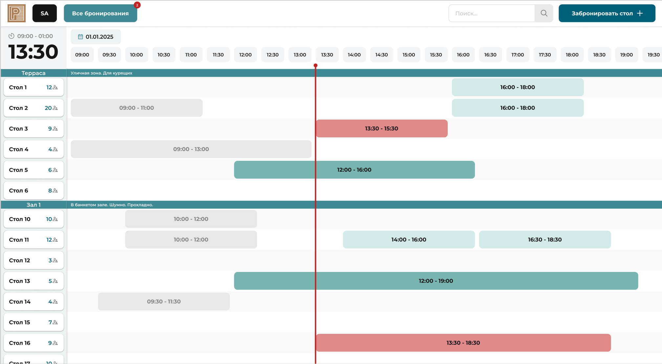The width and height of the screenshot is (662, 364).
Task: Select table card Стол 15
Action: 33,322
